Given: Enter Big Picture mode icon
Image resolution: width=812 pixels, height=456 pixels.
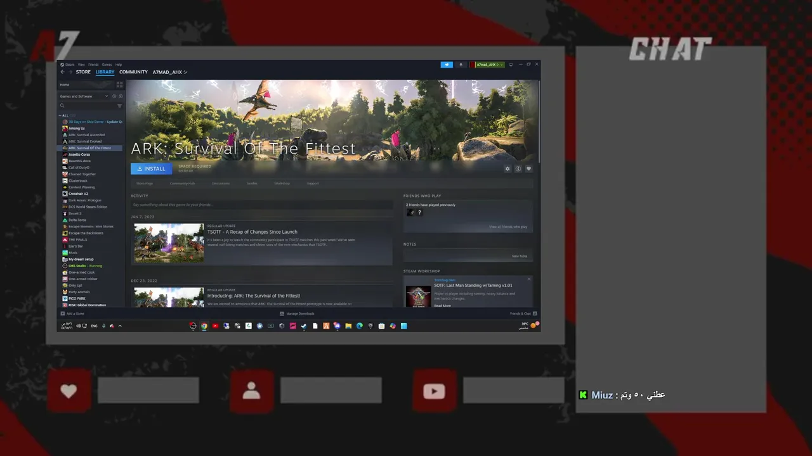Looking at the screenshot, I should (x=511, y=65).
